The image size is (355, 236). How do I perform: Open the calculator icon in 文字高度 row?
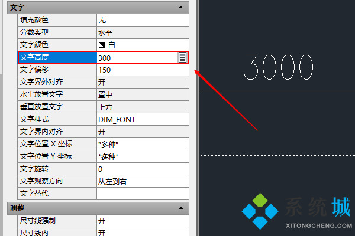182,58
